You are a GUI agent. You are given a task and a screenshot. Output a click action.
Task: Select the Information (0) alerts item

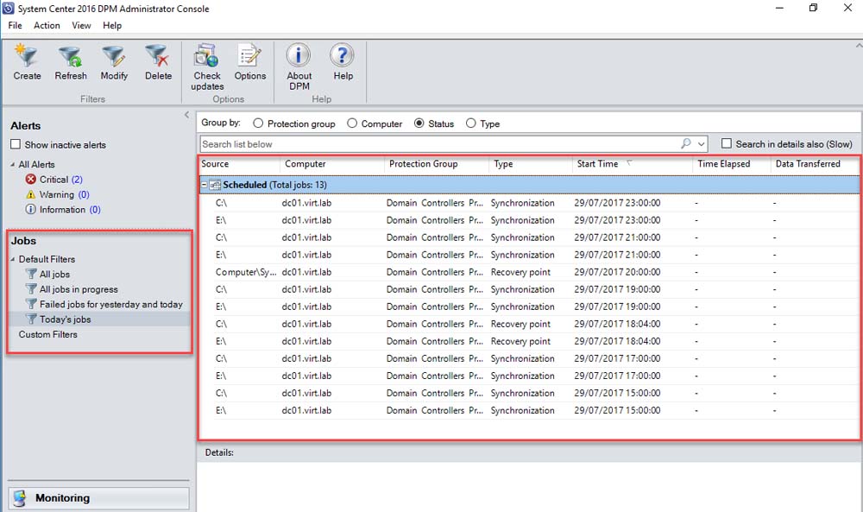(x=70, y=209)
